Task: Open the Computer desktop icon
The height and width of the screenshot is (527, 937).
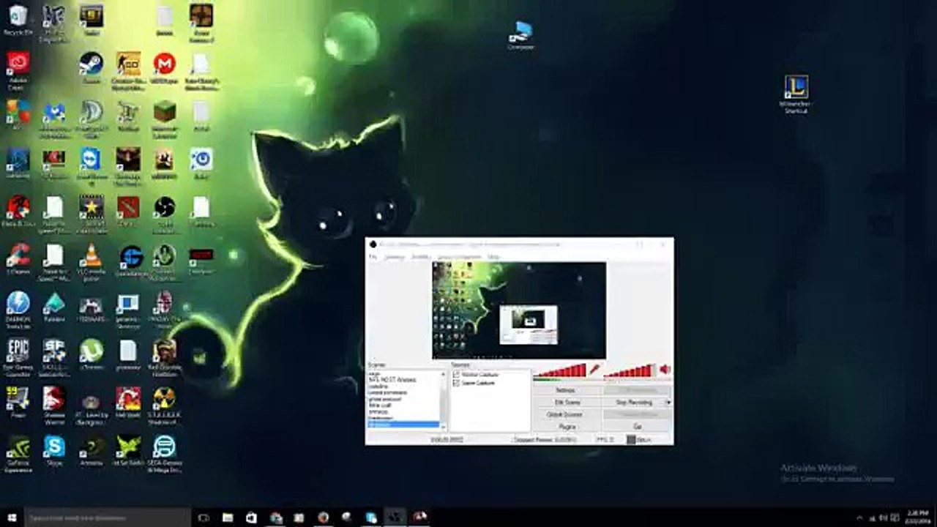Action: click(520, 33)
